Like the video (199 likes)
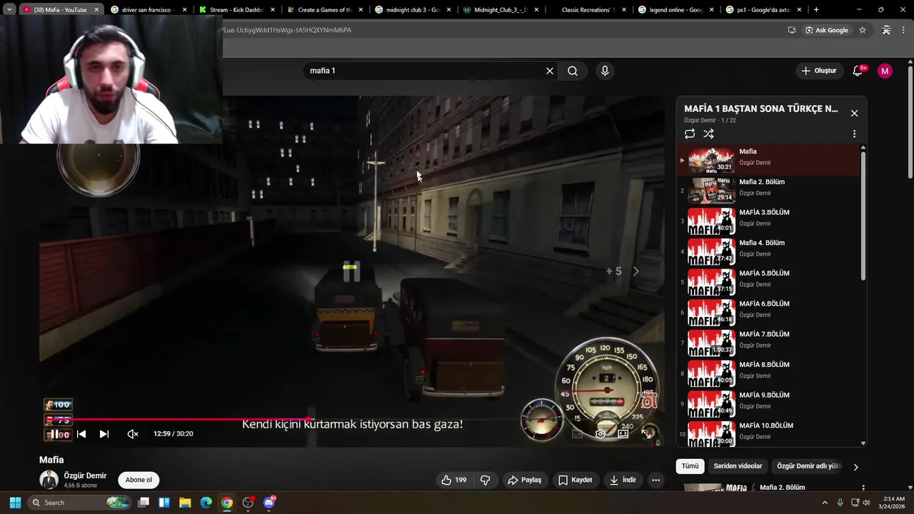914x514 pixels. tap(454, 480)
